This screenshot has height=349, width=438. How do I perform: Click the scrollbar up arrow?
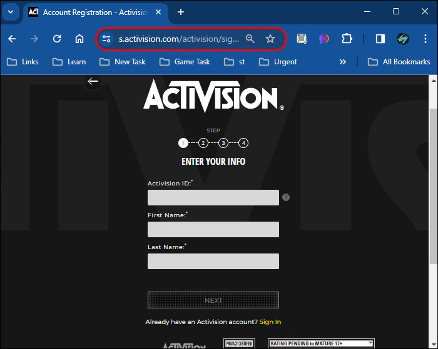[x=434, y=81]
